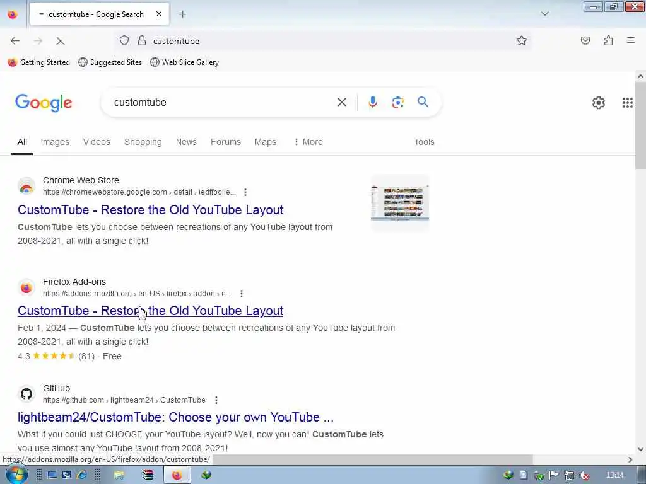Click the blue magnifier search button
Screen dimensions: 646x484
[x=423, y=102]
